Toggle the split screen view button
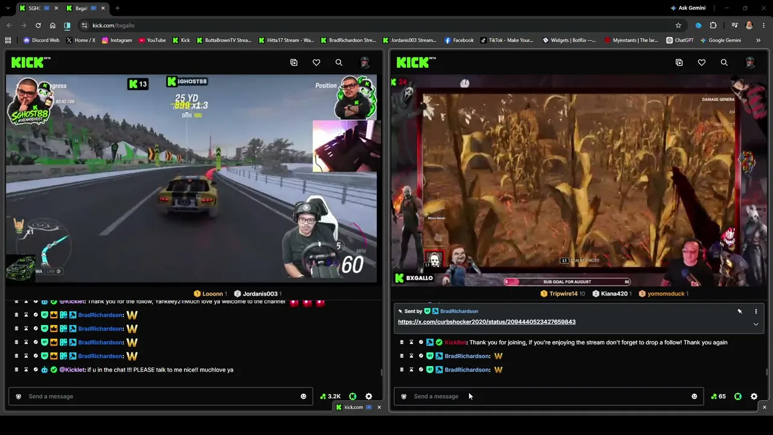Image resolution: width=773 pixels, height=435 pixels. pyautogui.click(x=67, y=25)
